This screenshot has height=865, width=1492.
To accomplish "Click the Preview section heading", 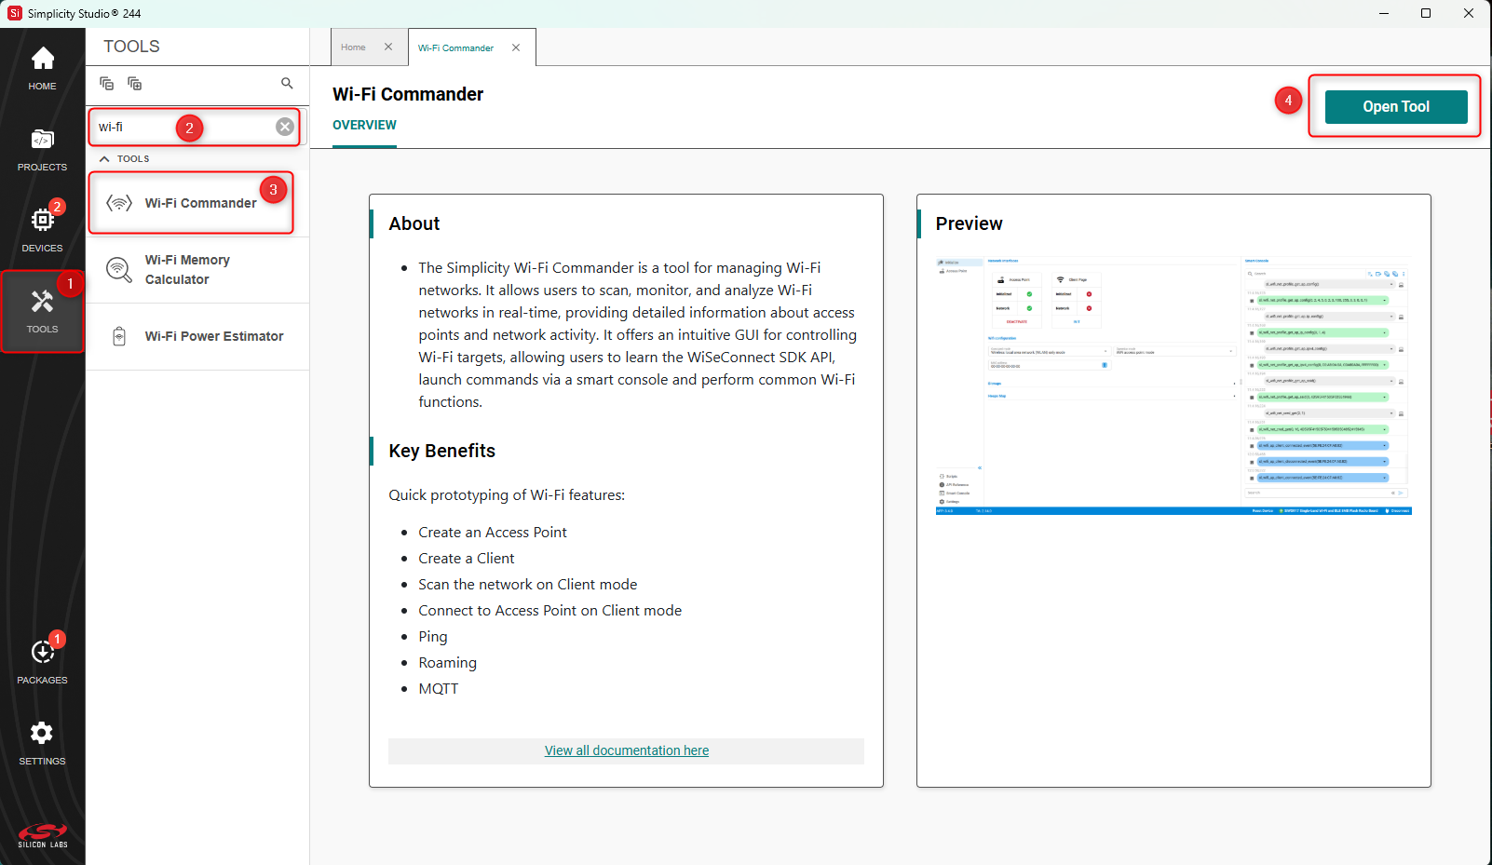I will point(970,223).
